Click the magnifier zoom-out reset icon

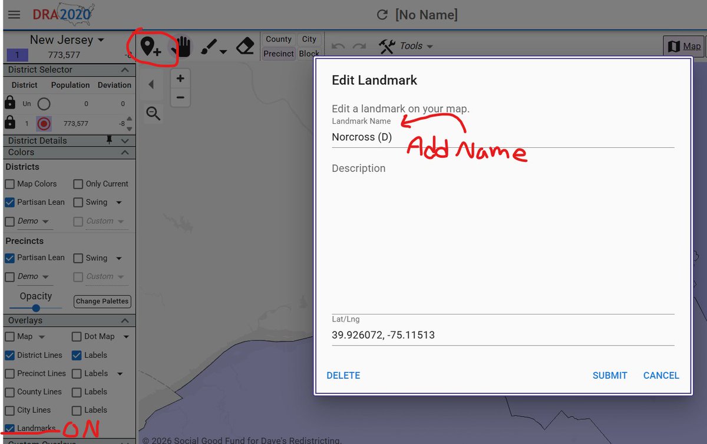pyautogui.click(x=153, y=113)
